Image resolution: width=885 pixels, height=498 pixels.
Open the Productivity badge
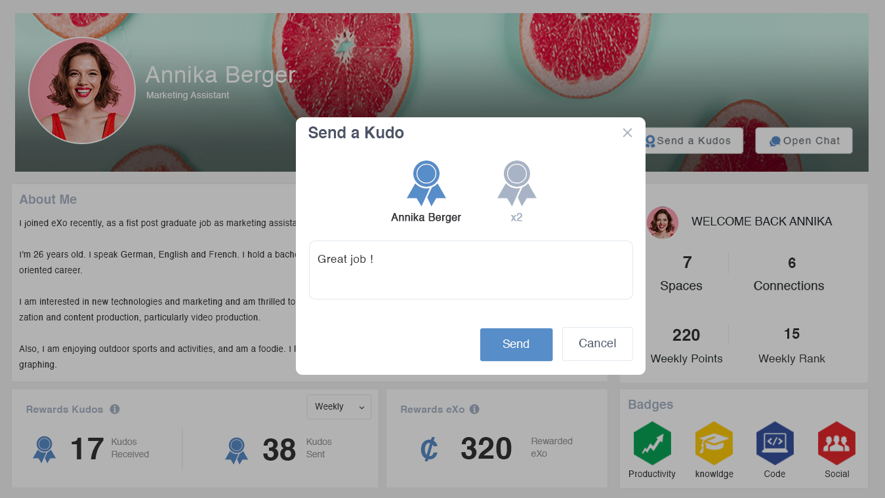coord(652,443)
